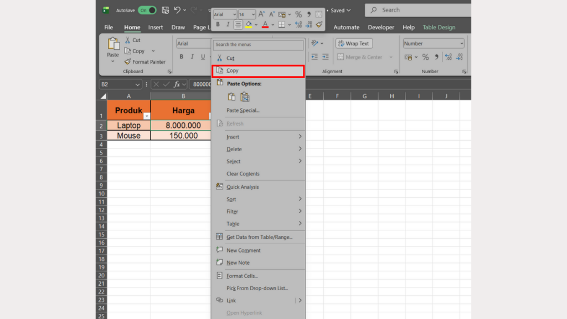Toggle AutoSave off in the title bar
This screenshot has height=319, width=567.
click(148, 10)
